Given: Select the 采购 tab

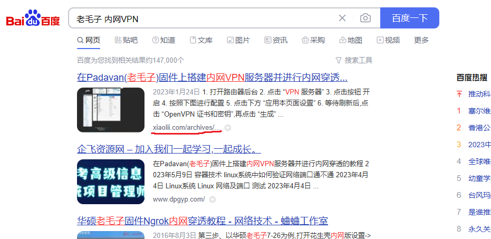Looking at the screenshot, I should pyautogui.click(x=313, y=40).
